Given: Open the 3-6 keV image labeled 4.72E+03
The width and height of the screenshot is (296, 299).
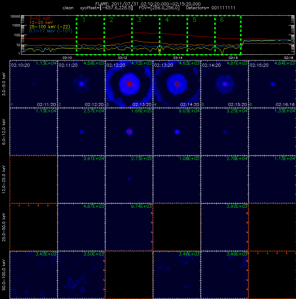Looking at the screenshot, I should (x=129, y=84).
